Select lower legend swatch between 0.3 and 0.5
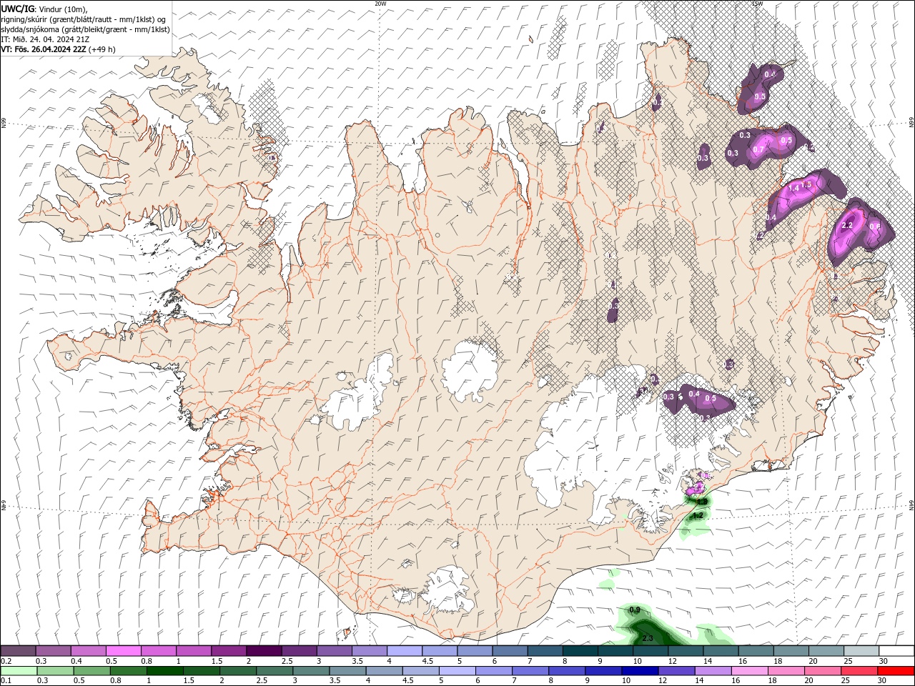 tap(55, 671)
